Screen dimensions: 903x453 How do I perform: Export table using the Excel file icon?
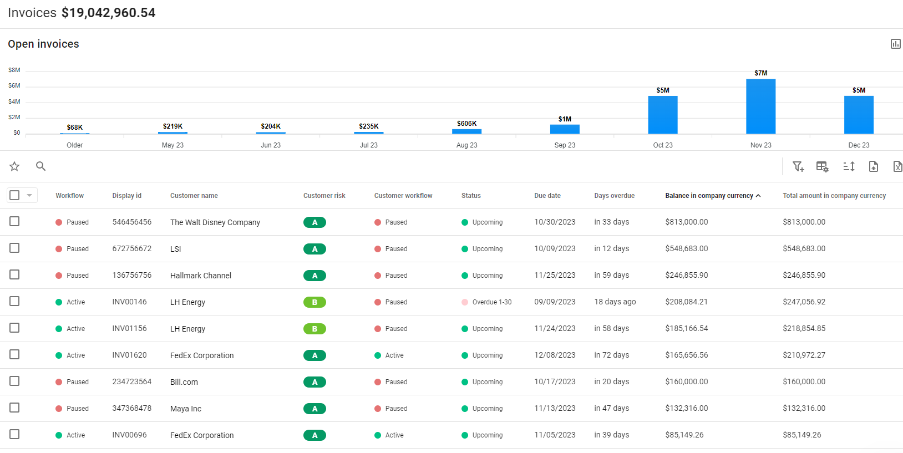coord(897,166)
